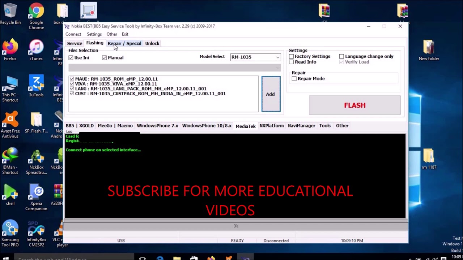Go to the Unlock tab
463x260 pixels.
(152, 44)
